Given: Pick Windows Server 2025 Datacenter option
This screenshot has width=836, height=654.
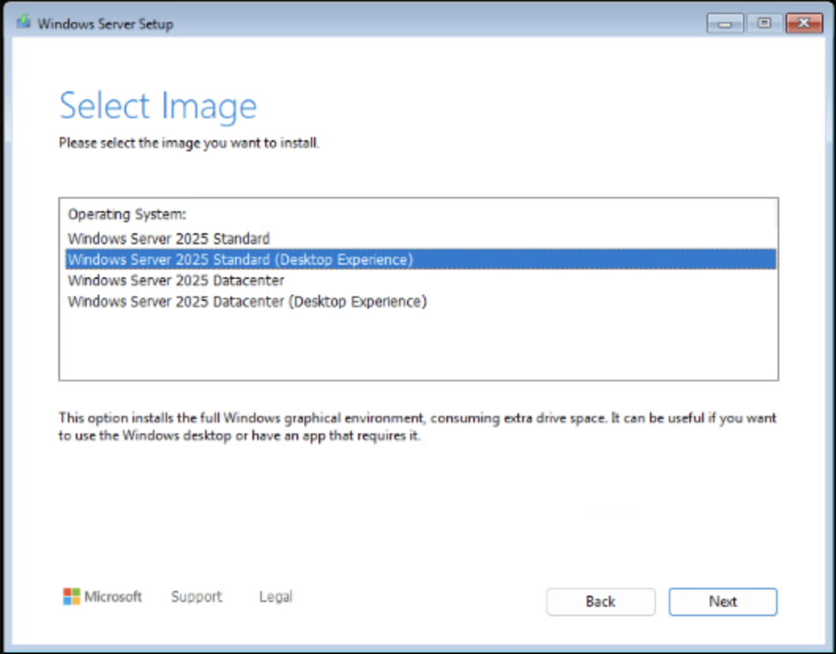Looking at the screenshot, I should 420,281.
